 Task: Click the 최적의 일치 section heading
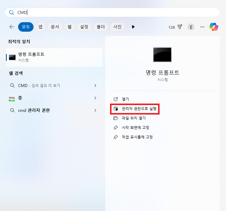pyautogui.click(x=19, y=41)
